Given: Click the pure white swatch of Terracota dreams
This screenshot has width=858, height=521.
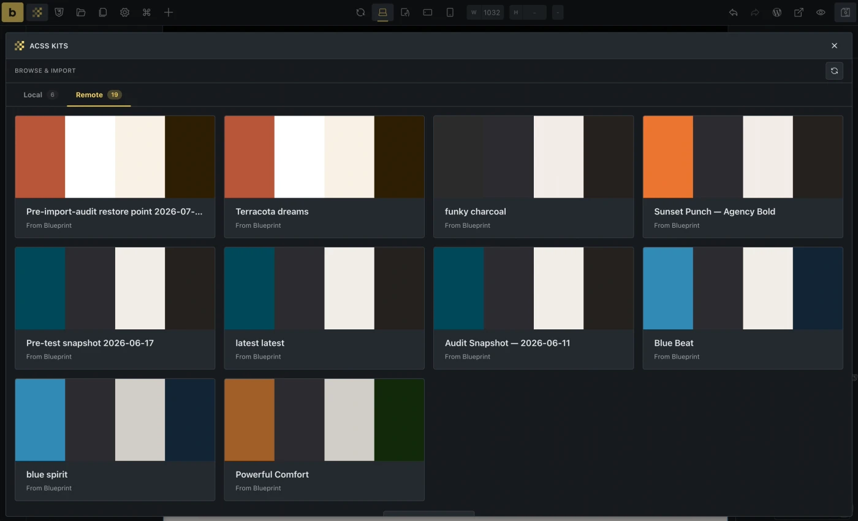Looking at the screenshot, I should click(x=299, y=157).
